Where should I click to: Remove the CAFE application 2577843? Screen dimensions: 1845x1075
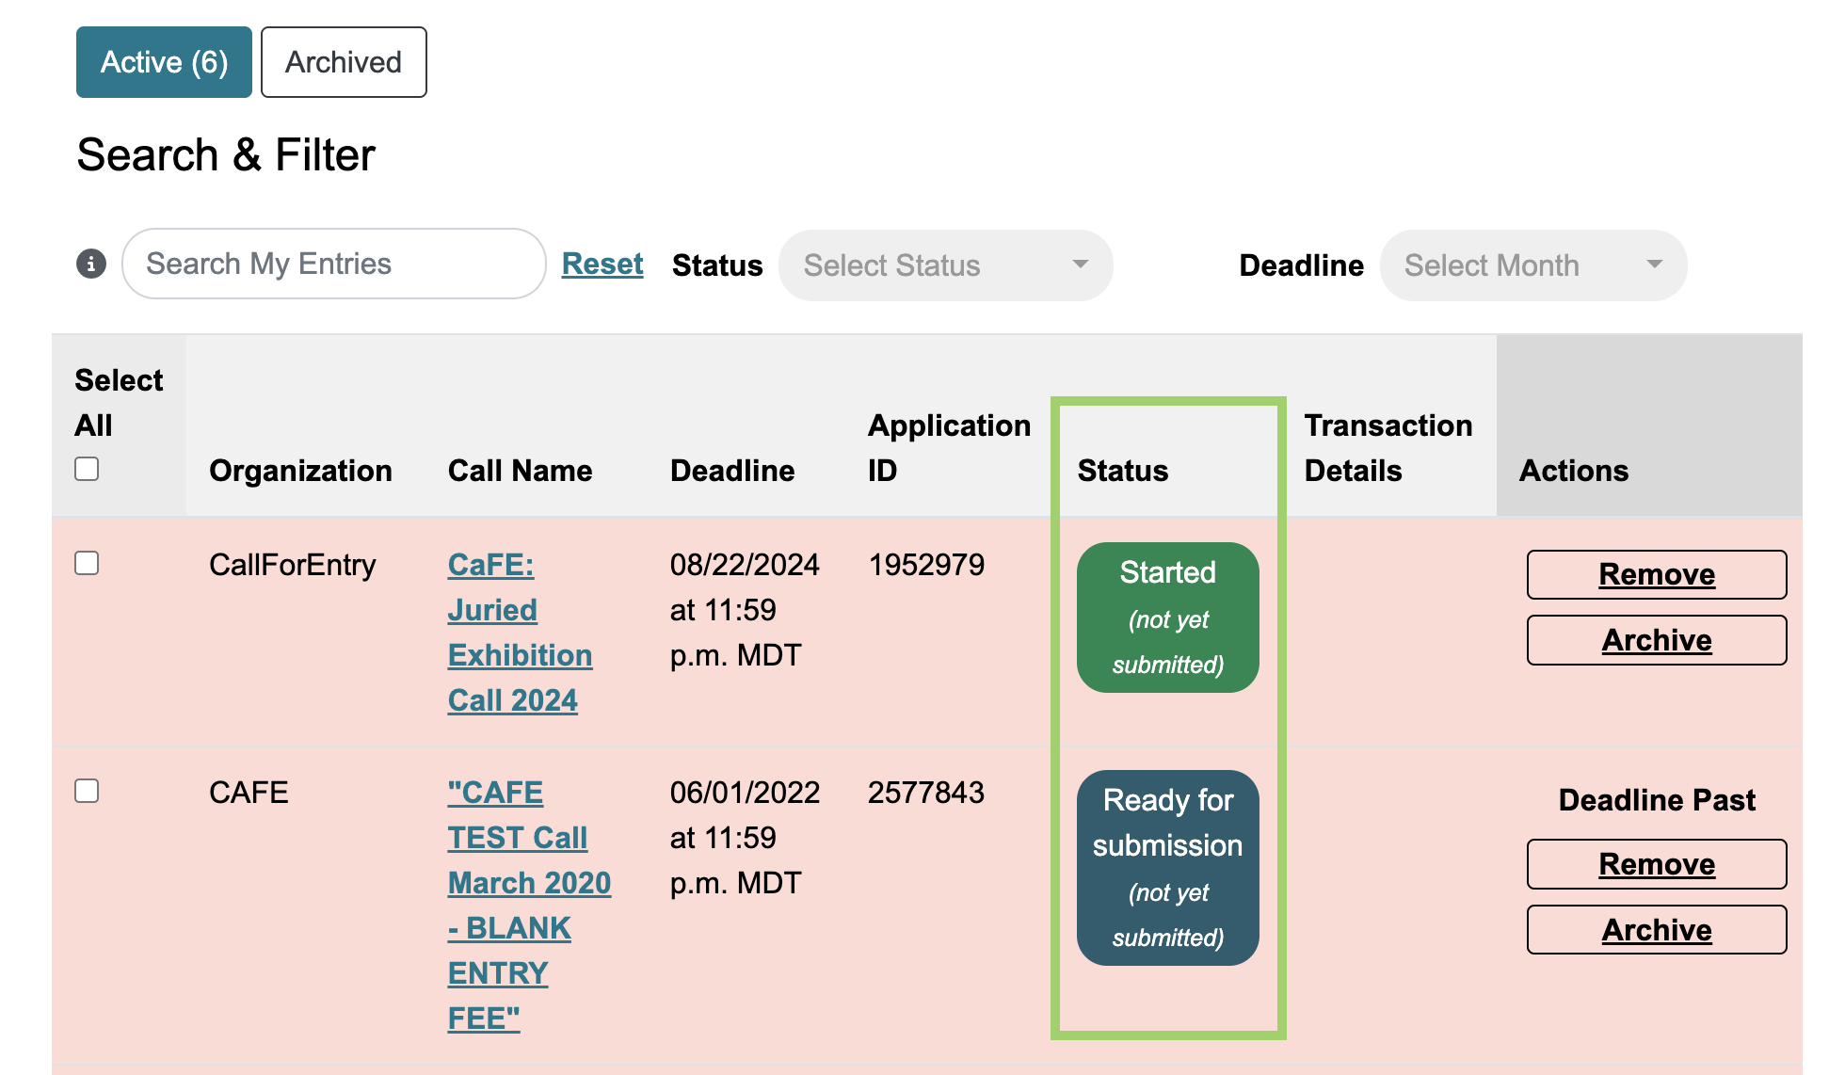pyautogui.click(x=1656, y=864)
